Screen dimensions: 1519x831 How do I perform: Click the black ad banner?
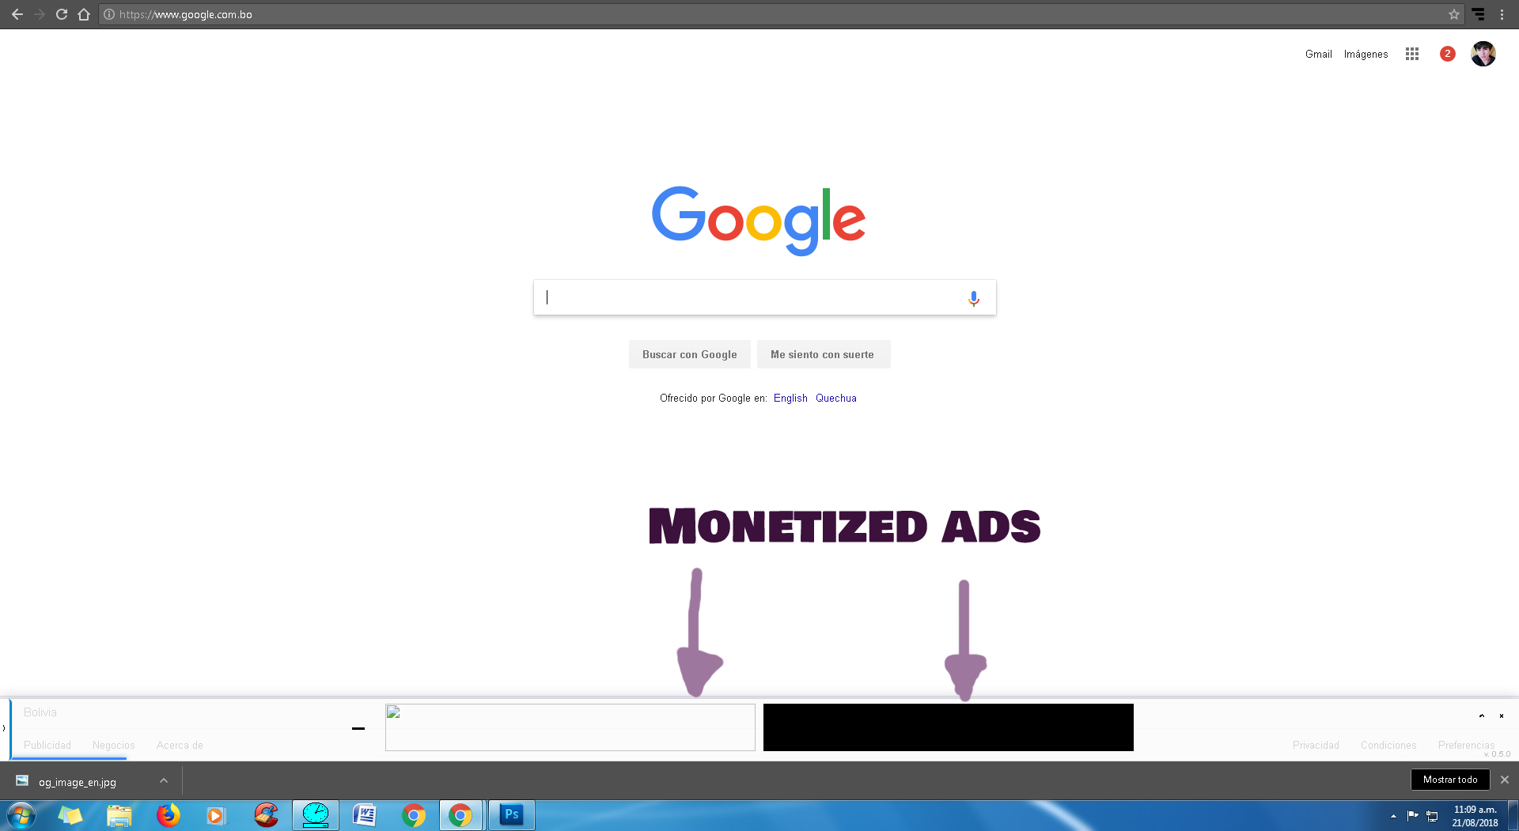949,727
